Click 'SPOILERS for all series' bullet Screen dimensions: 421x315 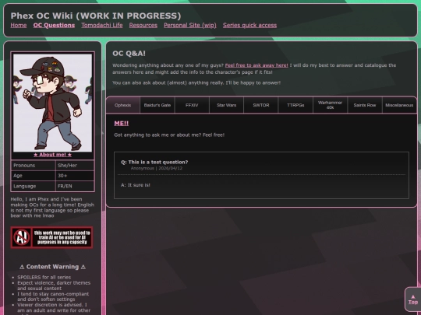click(x=44, y=277)
